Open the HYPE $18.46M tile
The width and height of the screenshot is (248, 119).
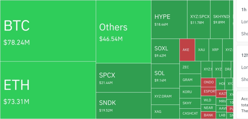[169, 19]
